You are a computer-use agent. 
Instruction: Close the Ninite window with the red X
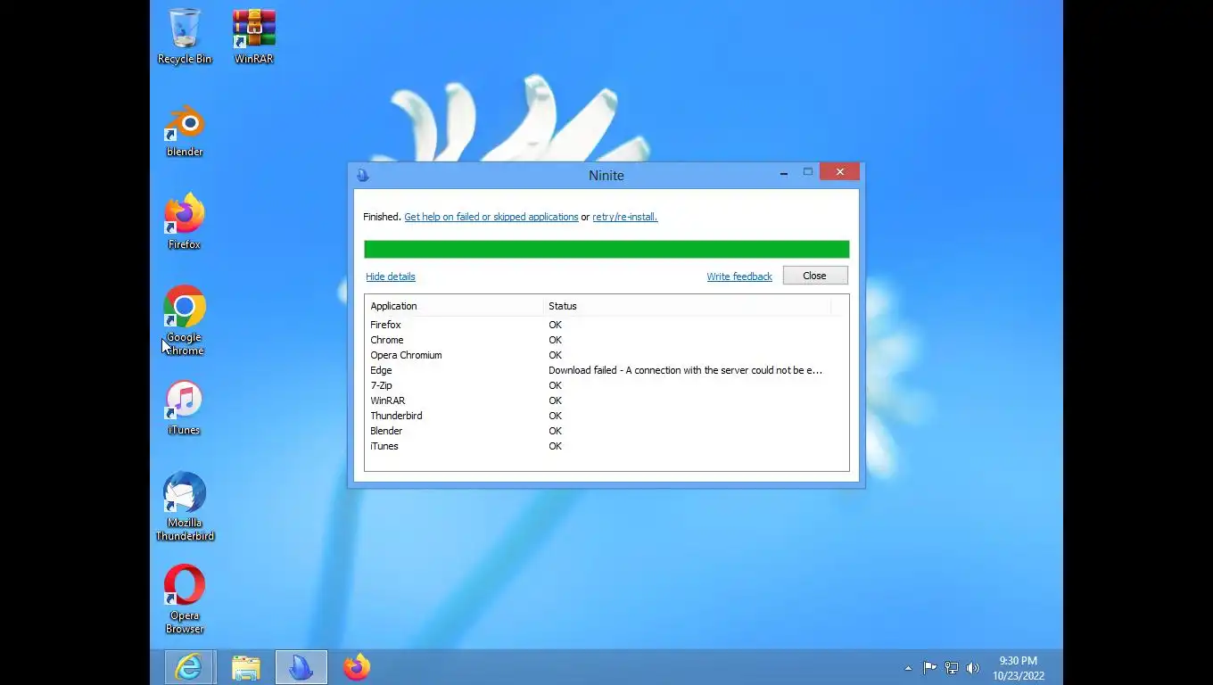[840, 172]
